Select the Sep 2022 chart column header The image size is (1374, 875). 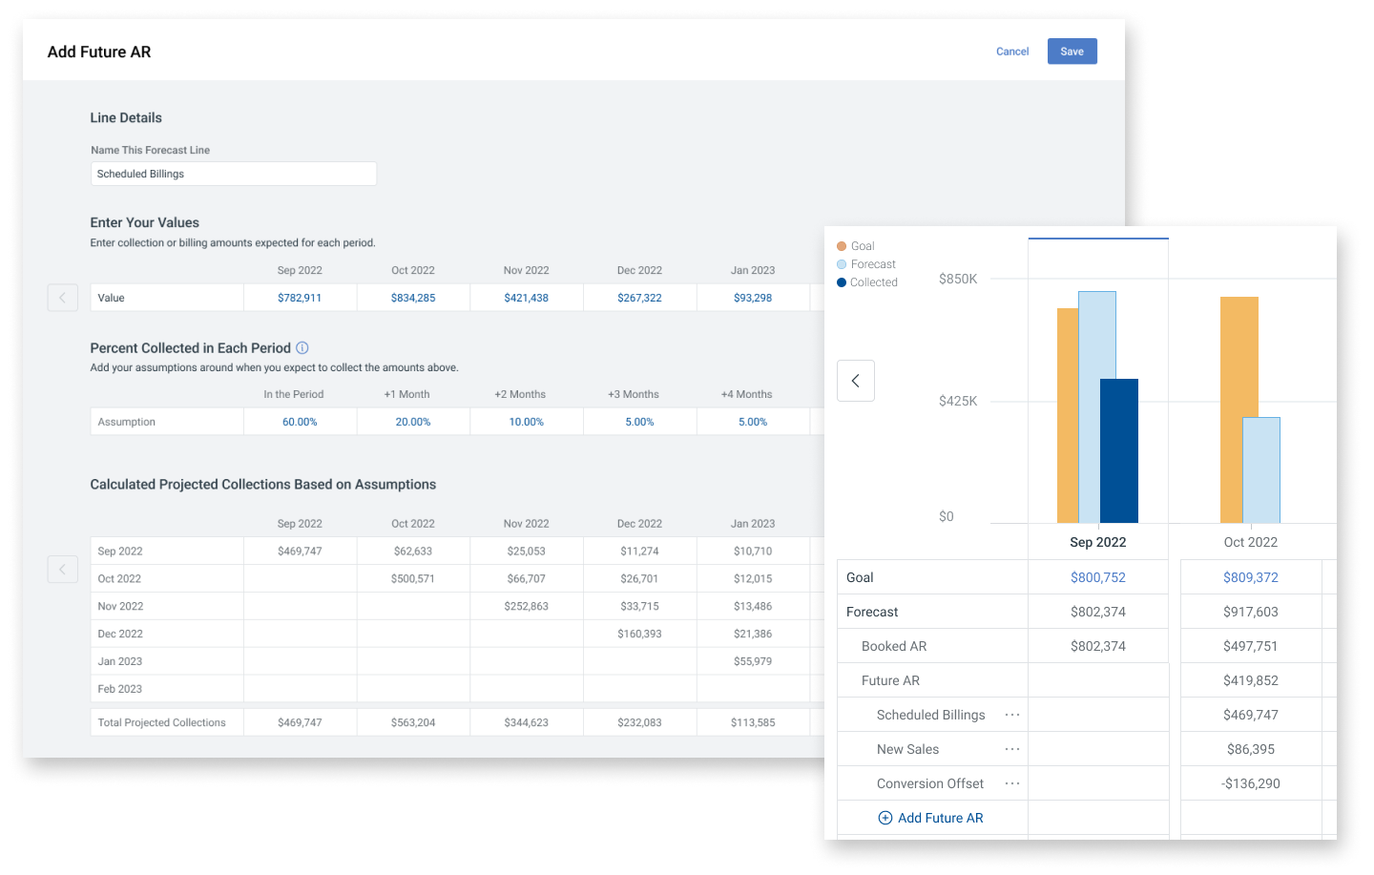1097,542
